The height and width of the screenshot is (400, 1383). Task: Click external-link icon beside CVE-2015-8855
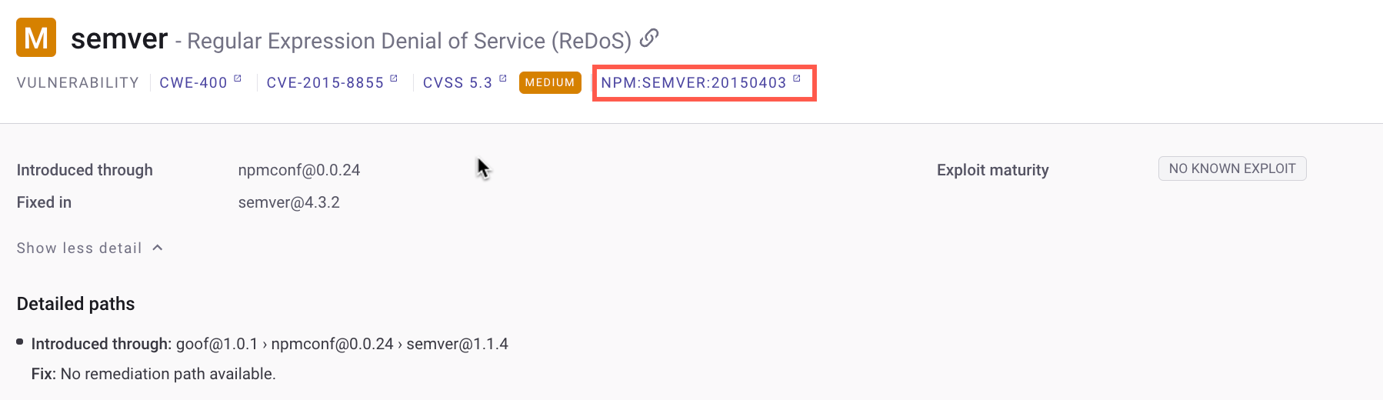[x=394, y=78]
